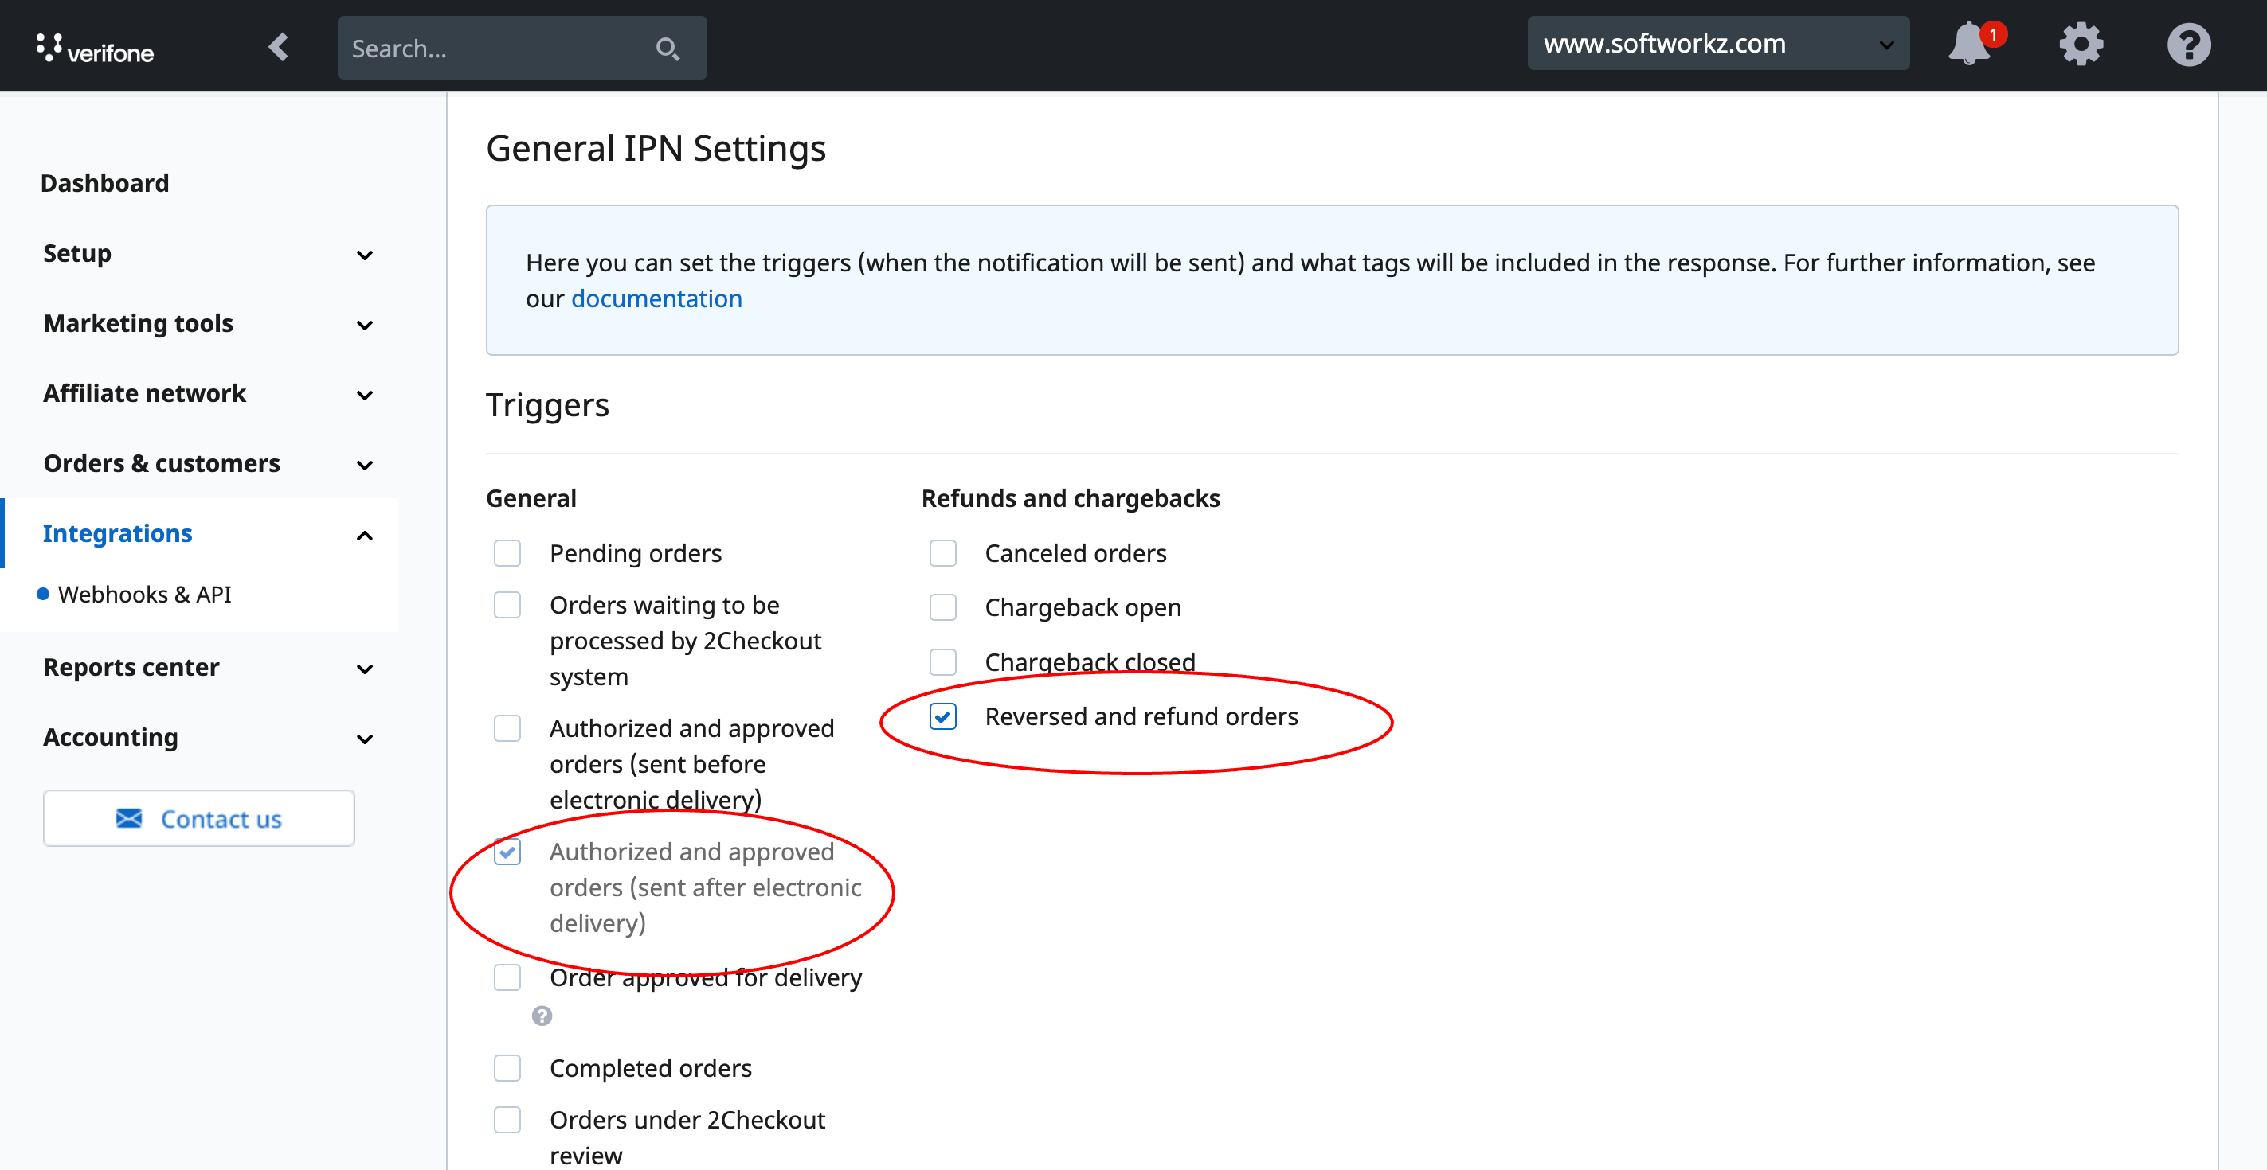Click the notification bell icon
This screenshot has height=1170, width=2267.
point(1973,45)
